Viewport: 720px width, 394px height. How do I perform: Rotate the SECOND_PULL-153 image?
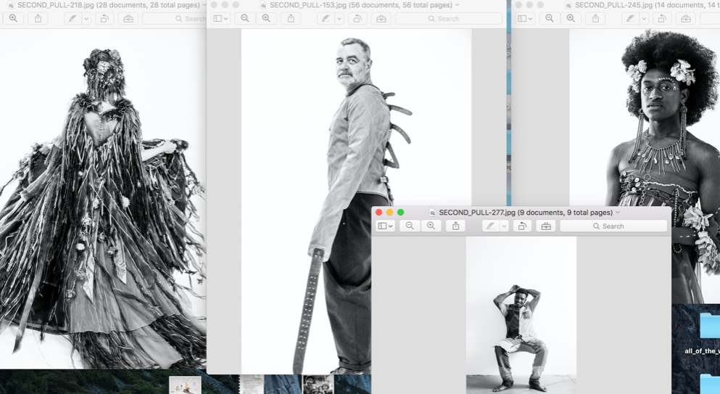click(357, 18)
